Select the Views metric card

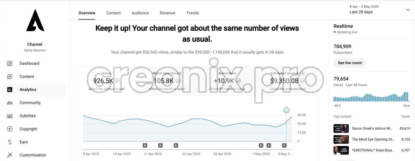click(107, 81)
